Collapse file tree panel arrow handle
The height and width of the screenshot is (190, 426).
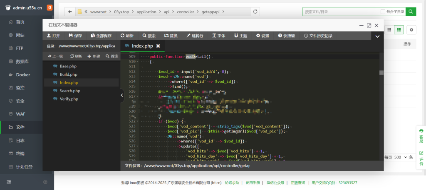[122, 95]
